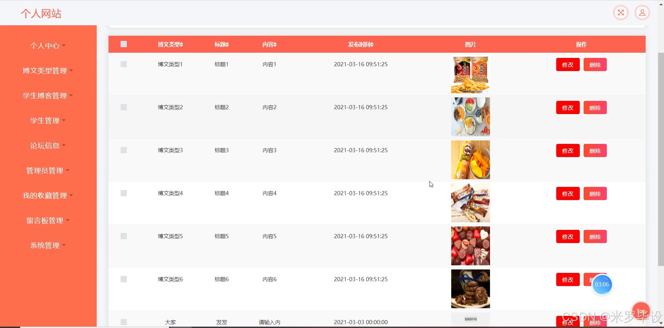
Task: Click 修改 for 标题3 row
Action: tap(568, 150)
